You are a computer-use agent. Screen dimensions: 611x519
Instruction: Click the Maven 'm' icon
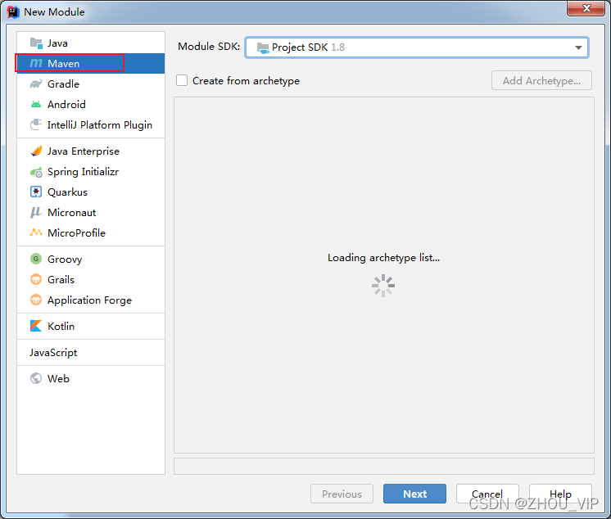coord(36,63)
